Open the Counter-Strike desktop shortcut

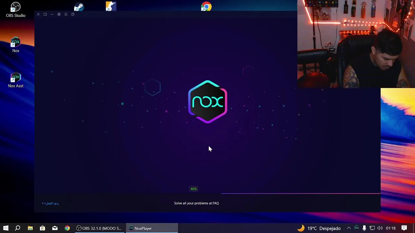111,6
